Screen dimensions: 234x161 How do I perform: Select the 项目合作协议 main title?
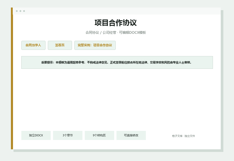click(x=116, y=23)
